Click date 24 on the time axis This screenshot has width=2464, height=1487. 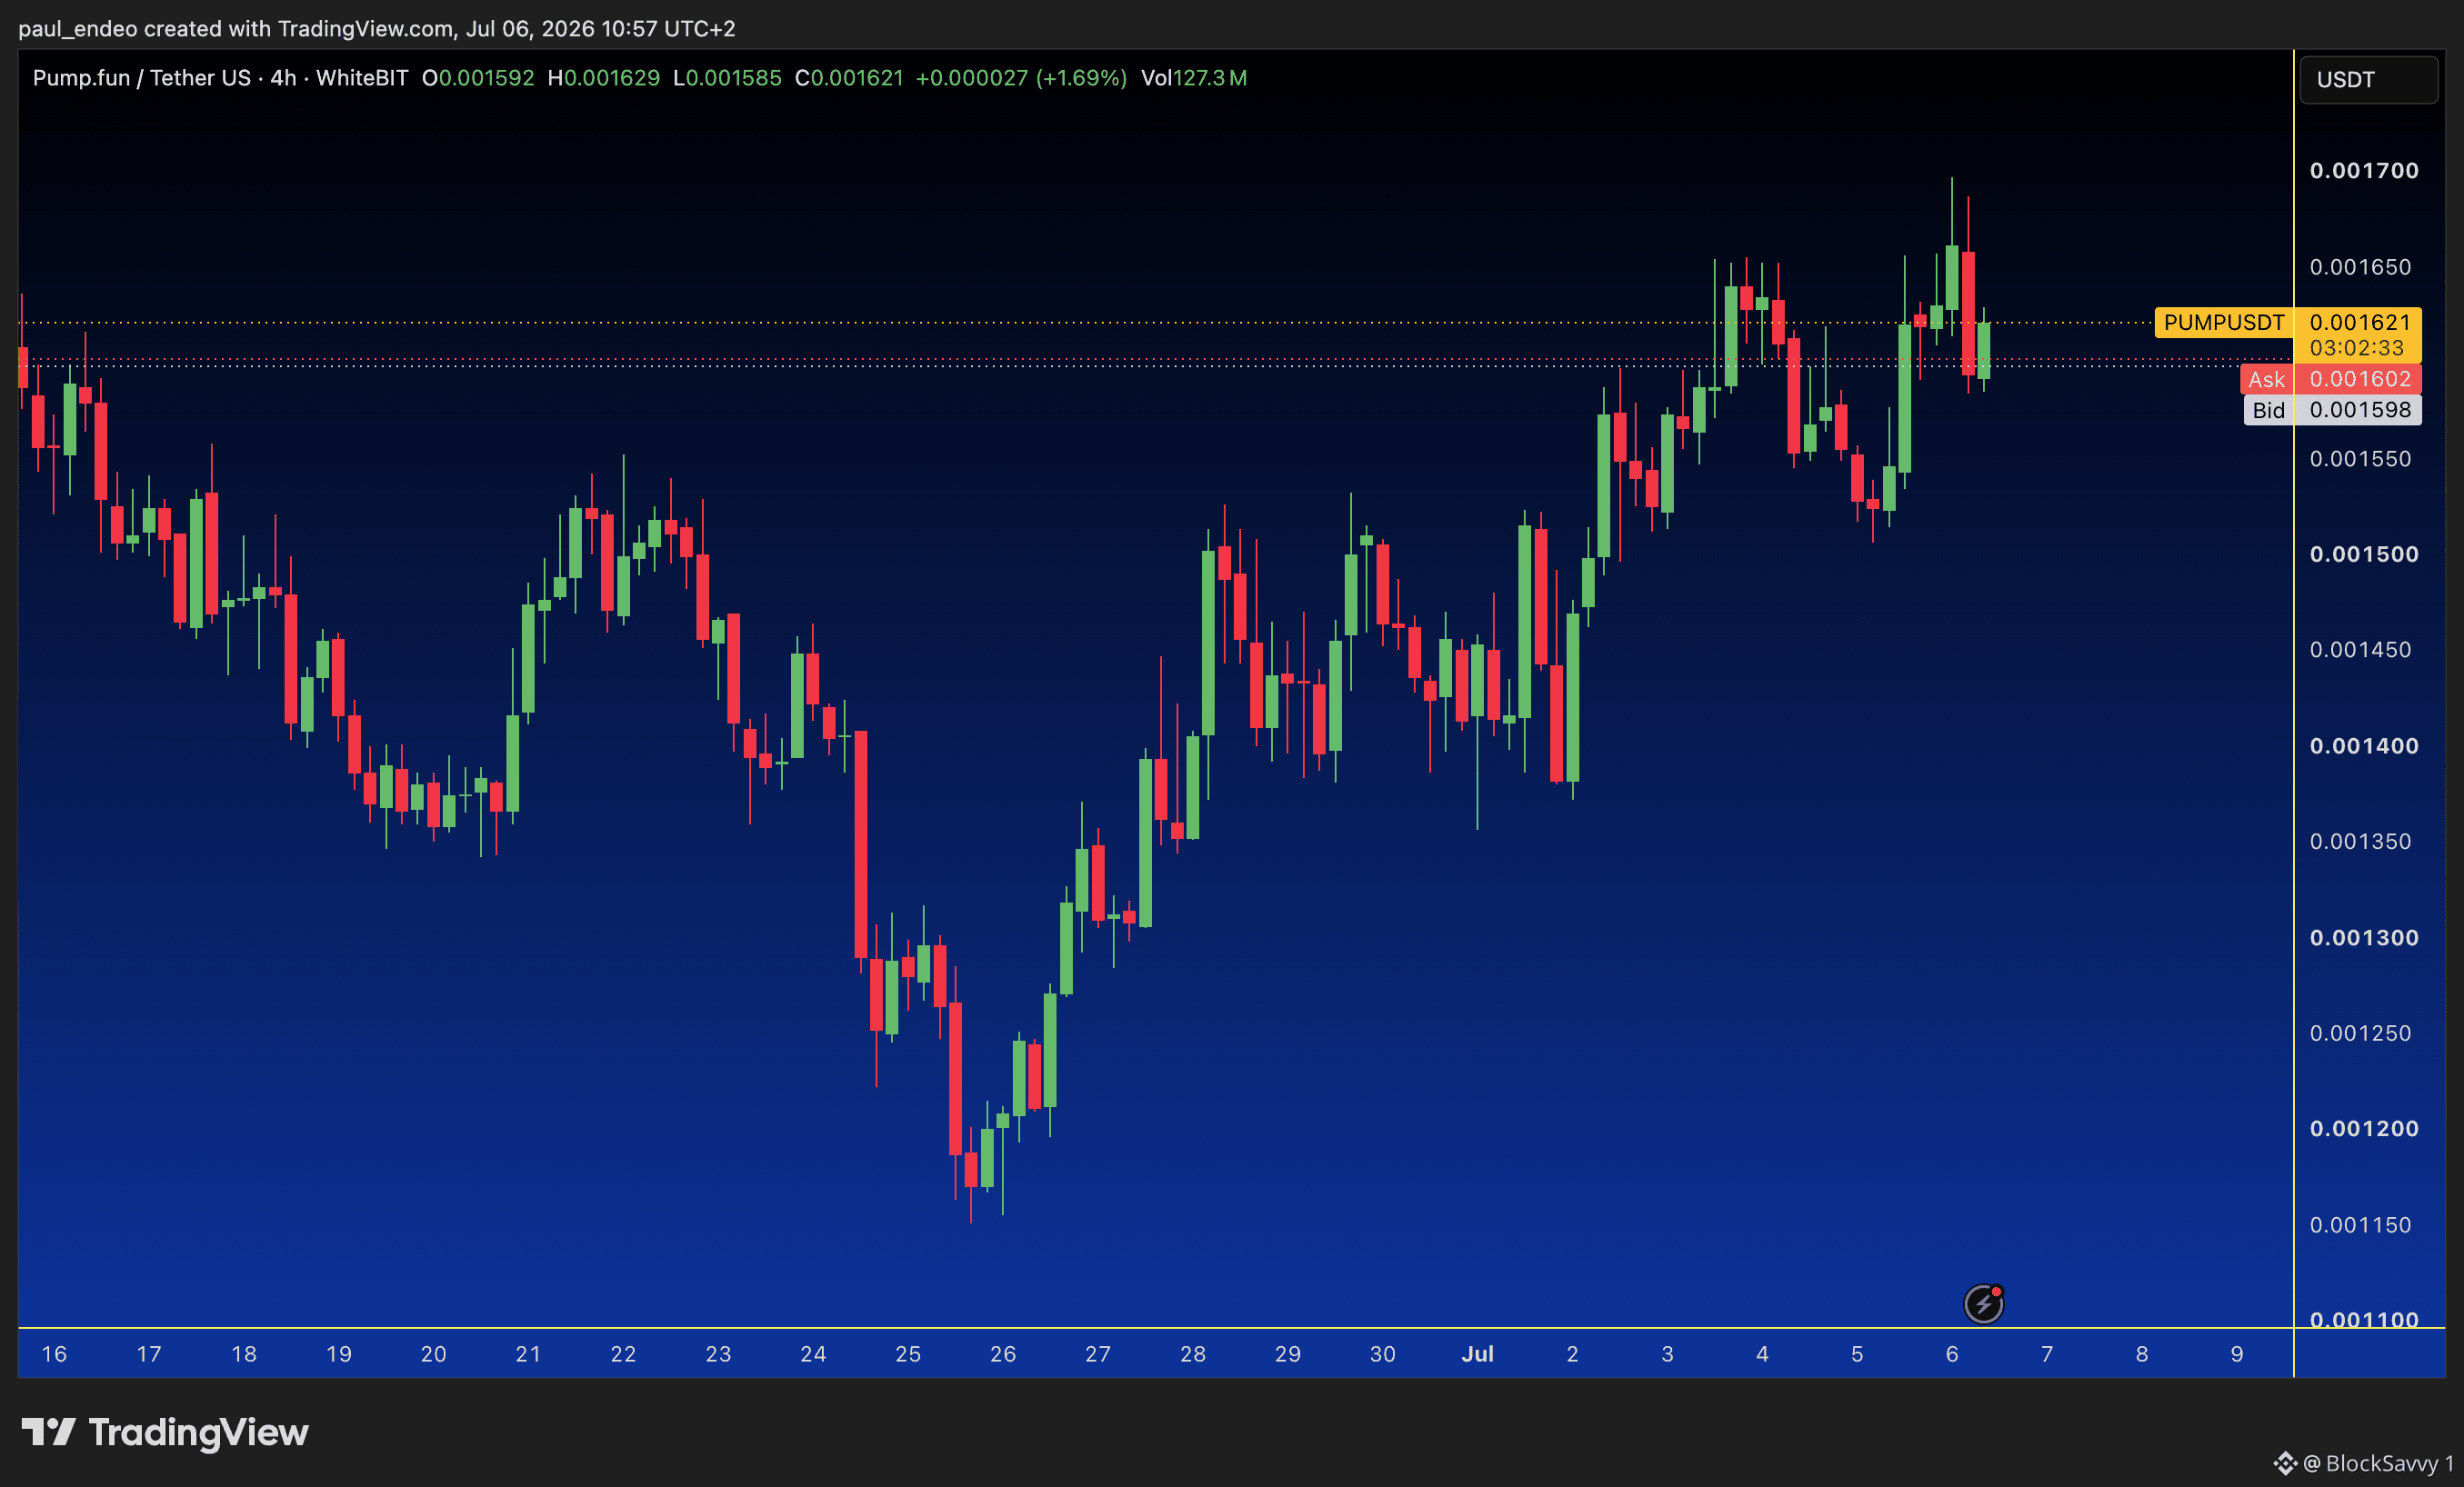tap(813, 1354)
